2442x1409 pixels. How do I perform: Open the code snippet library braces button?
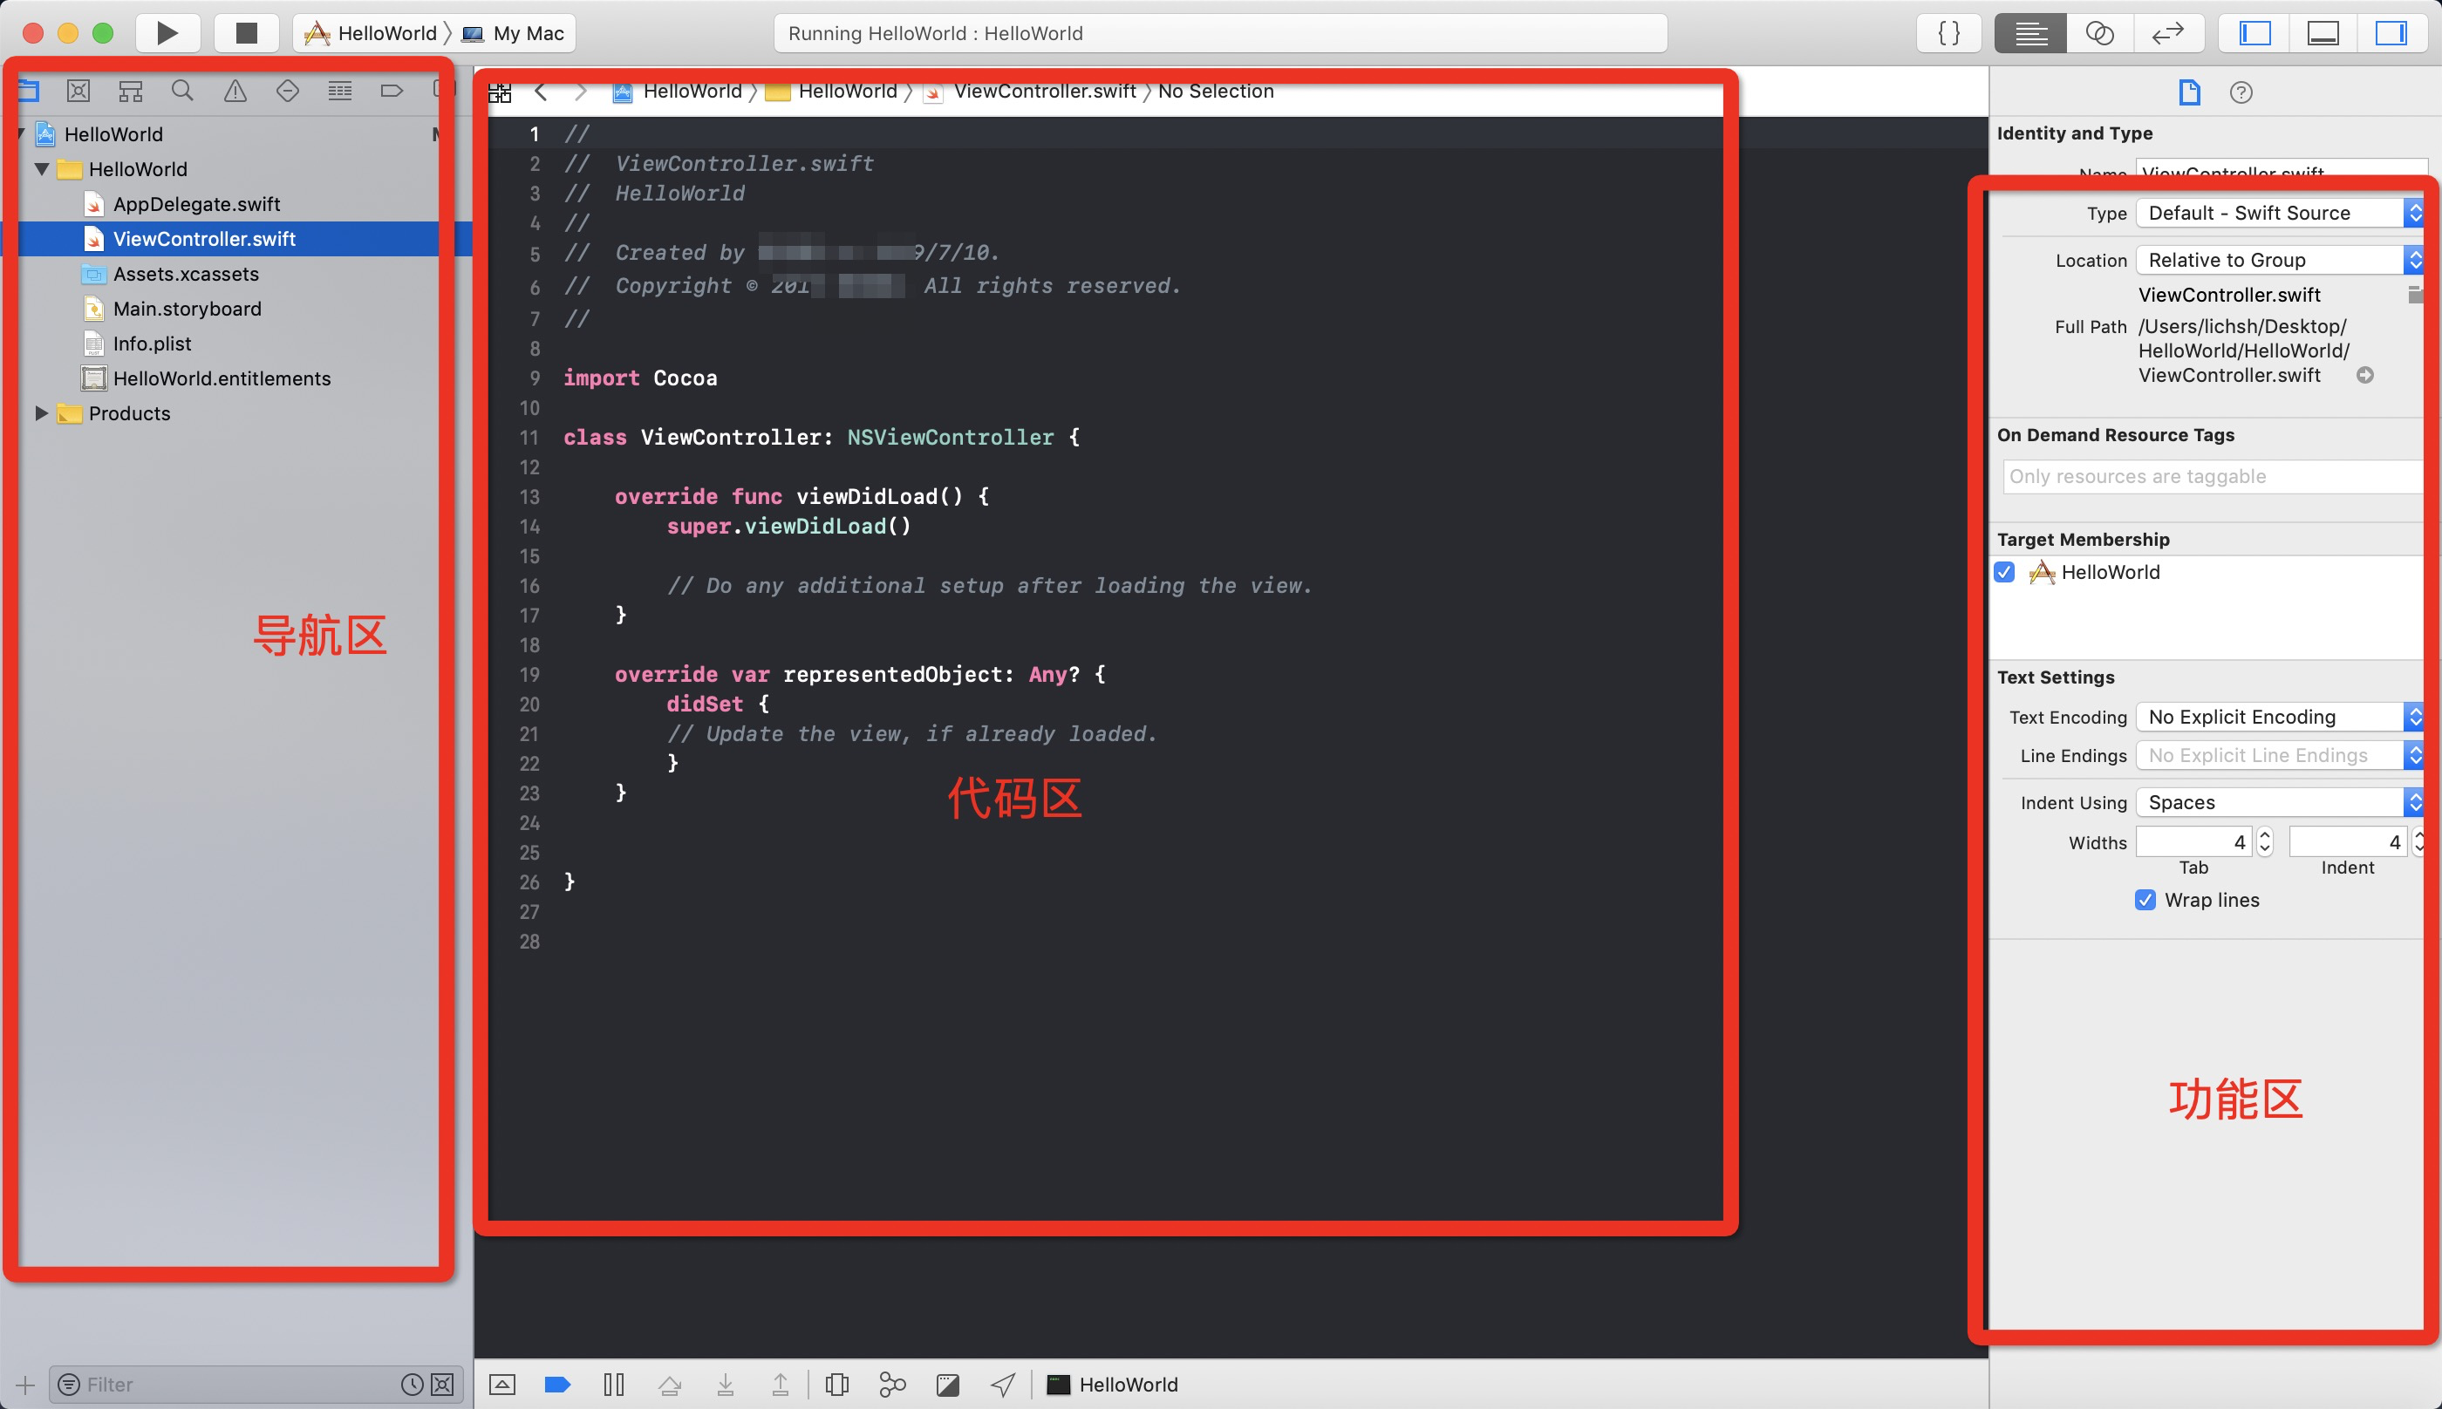point(1948,33)
